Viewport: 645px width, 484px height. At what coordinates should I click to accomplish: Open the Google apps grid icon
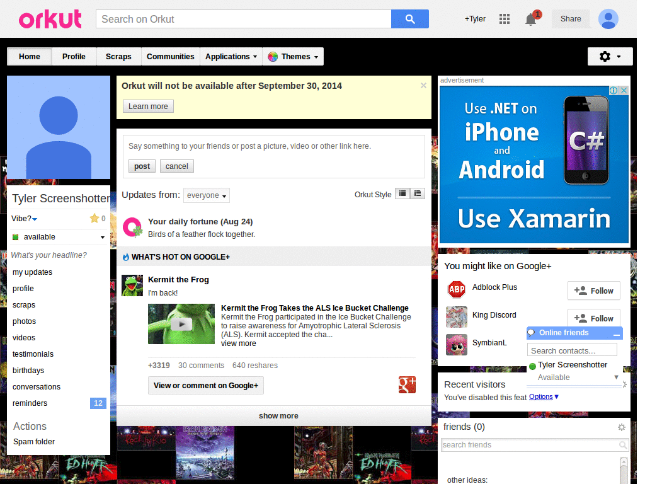505,19
